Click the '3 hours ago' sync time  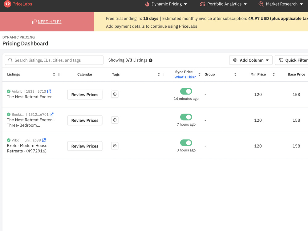(x=186, y=150)
